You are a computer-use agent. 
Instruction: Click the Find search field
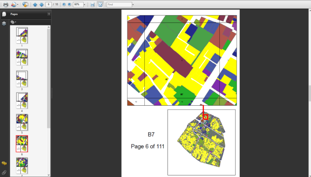pos(119,5)
